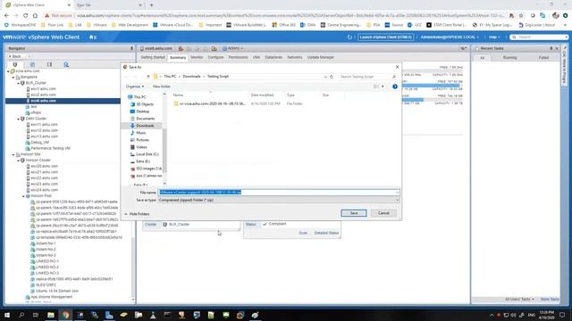Click the refresh icon beside address bar
The height and width of the screenshot is (321, 572).
(332, 77)
